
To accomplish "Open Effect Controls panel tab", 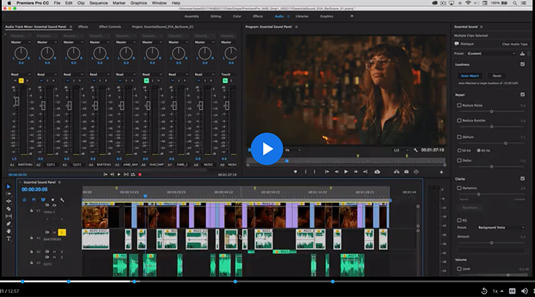I will coord(110,27).
